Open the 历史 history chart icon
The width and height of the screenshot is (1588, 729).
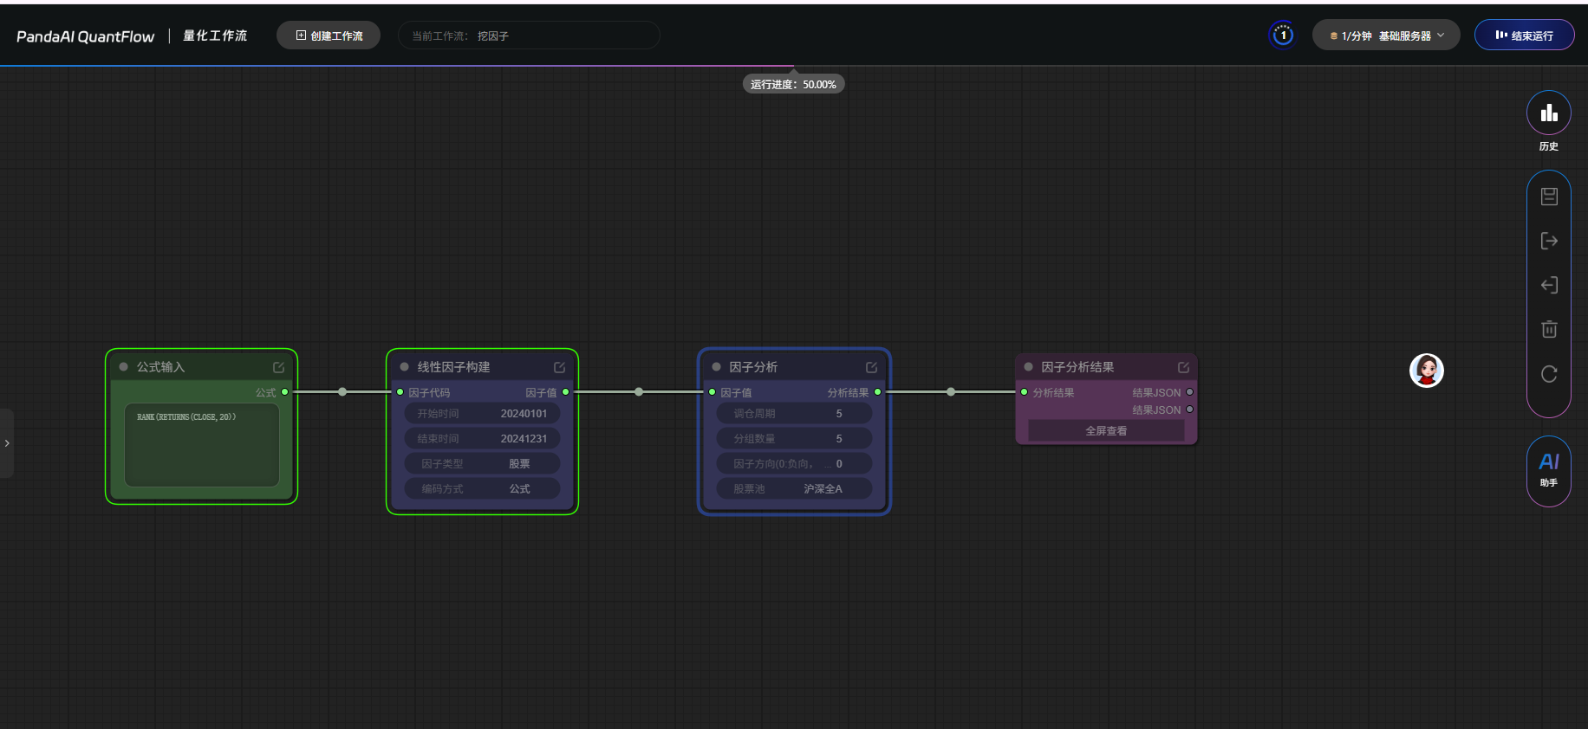tap(1548, 113)
